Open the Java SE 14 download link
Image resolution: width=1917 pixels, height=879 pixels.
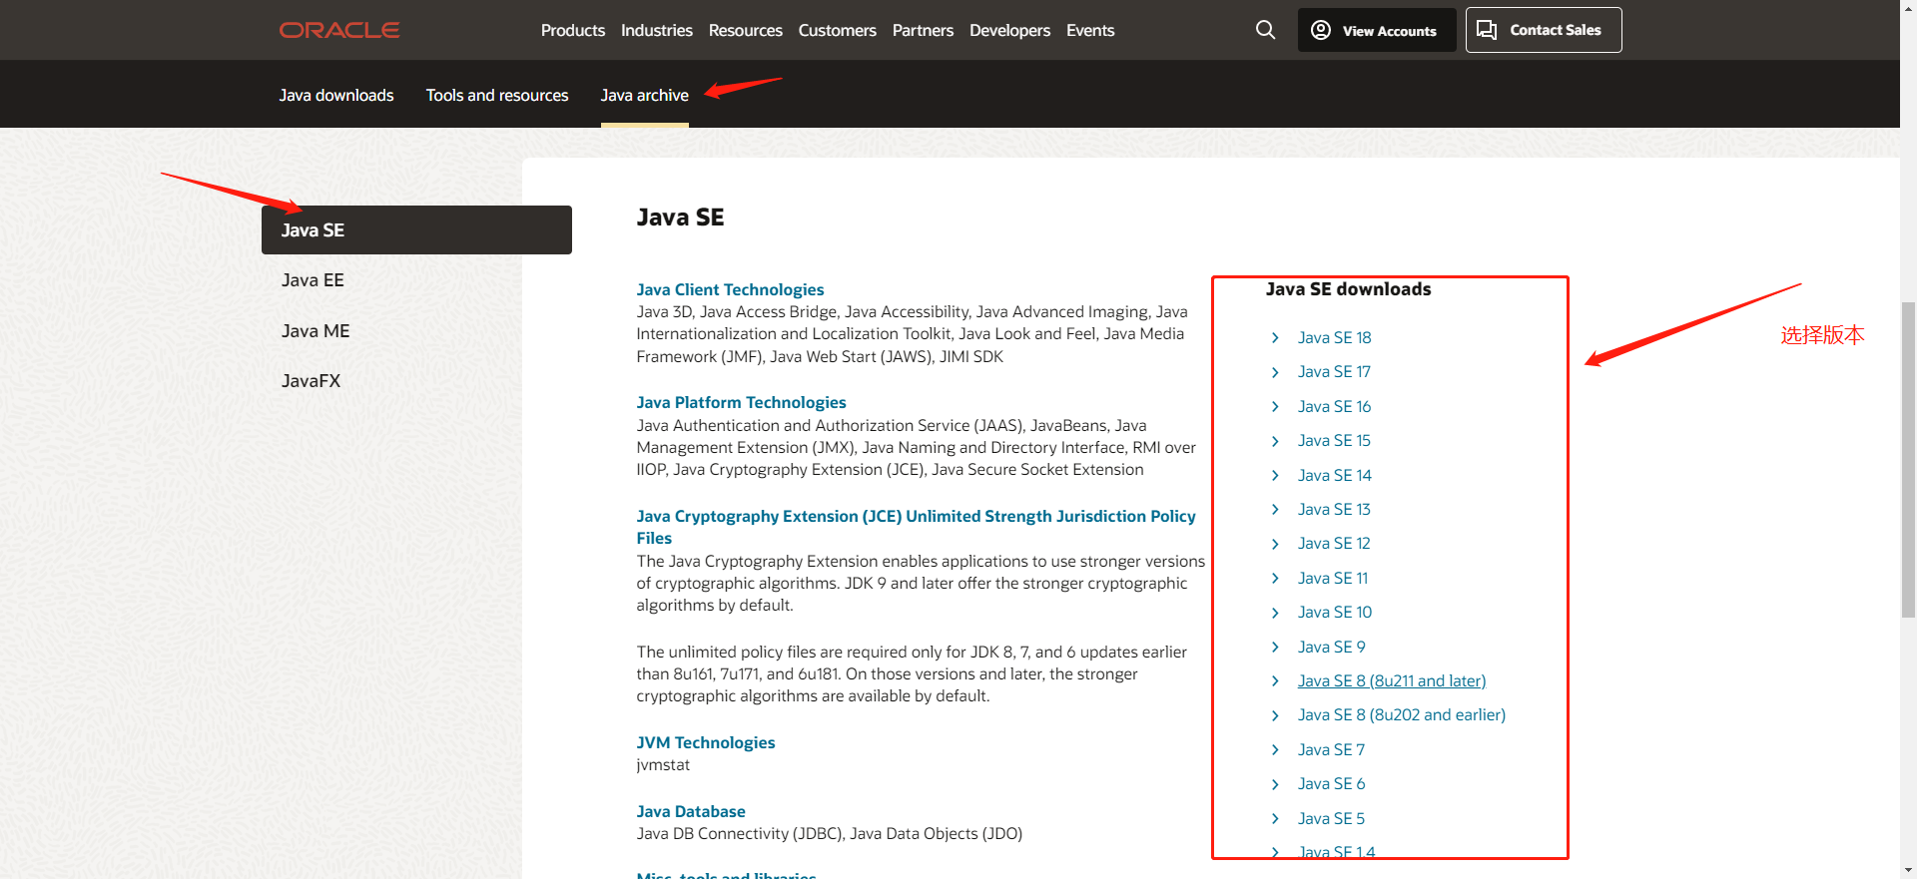(1335, 476)
